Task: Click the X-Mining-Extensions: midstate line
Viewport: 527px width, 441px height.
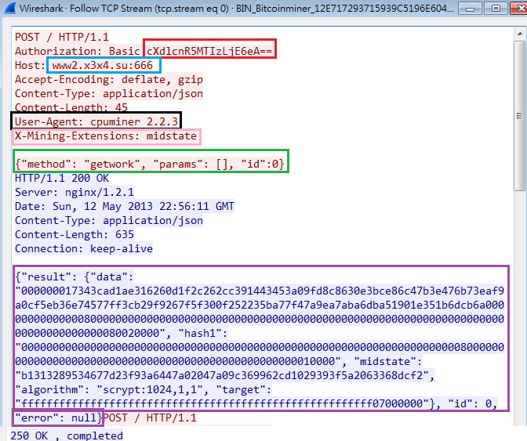Action: (x=106, y=136)
